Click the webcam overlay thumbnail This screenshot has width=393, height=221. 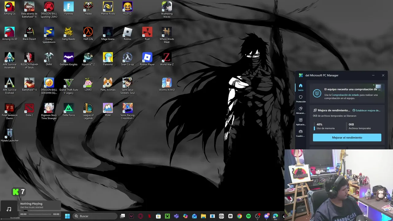pos(339,185)
